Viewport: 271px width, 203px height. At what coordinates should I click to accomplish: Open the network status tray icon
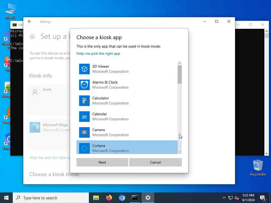[231, 198]
